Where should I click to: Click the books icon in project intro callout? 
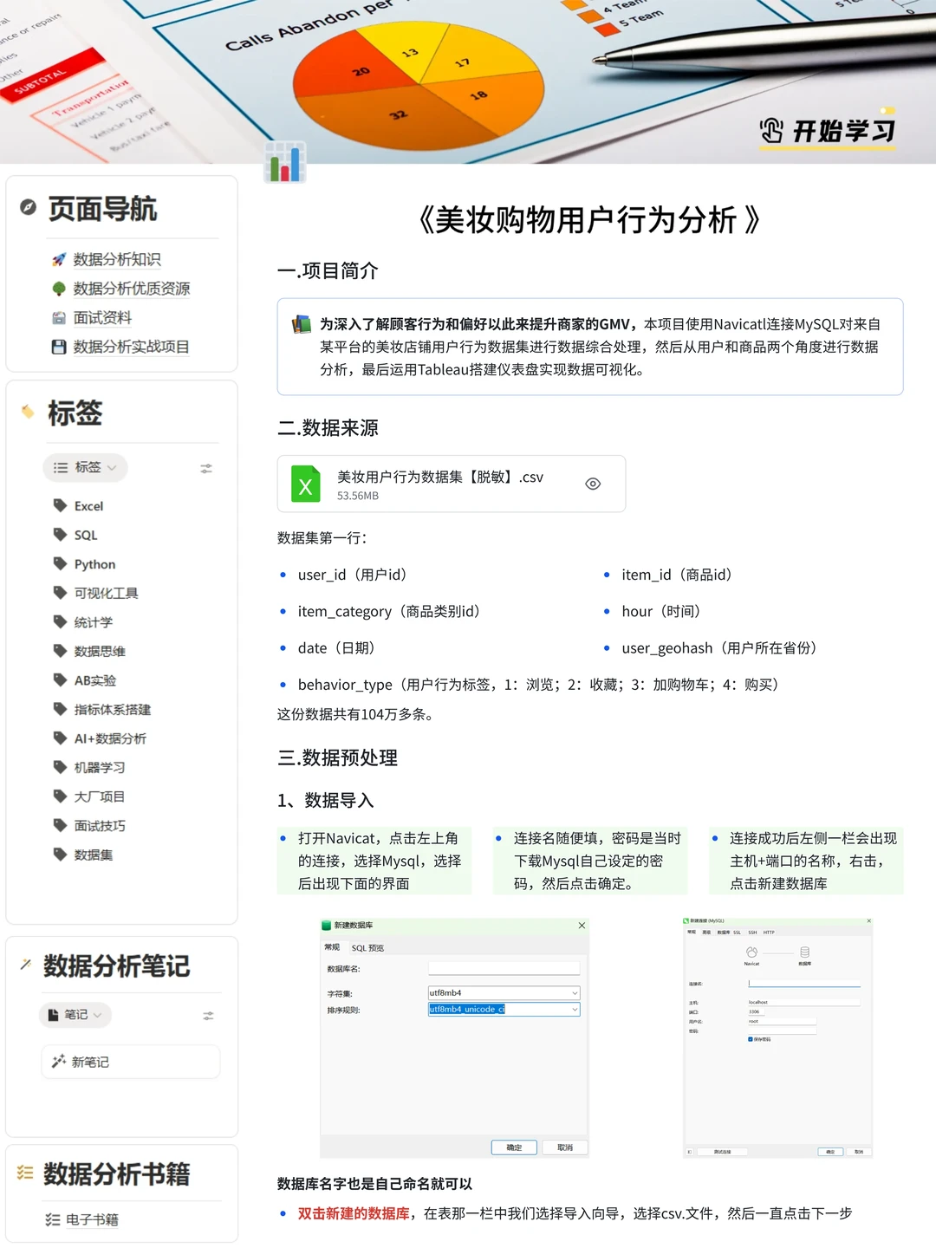302,325
